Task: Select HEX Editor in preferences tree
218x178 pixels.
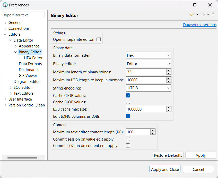Action: pos(33,58)
